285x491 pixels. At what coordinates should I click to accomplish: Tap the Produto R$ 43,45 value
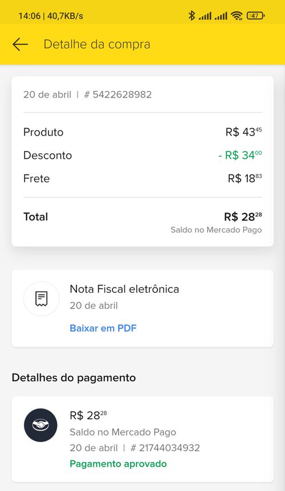[243, 132]
